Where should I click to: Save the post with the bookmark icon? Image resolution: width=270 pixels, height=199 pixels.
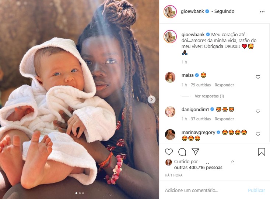[x=262, y=152]
